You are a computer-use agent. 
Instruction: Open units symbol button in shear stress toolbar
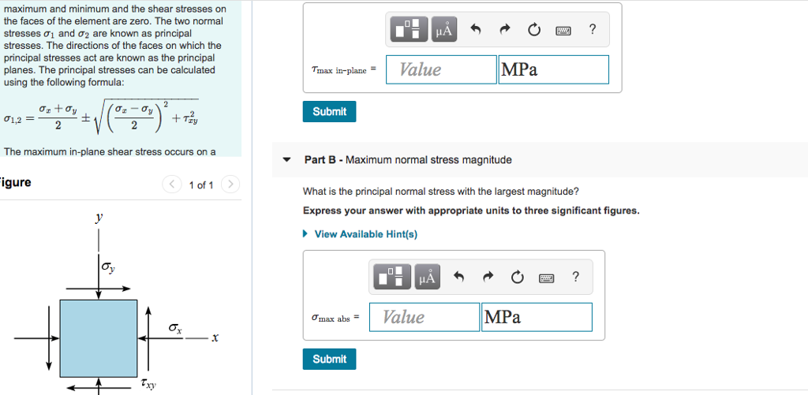(443, 30)
